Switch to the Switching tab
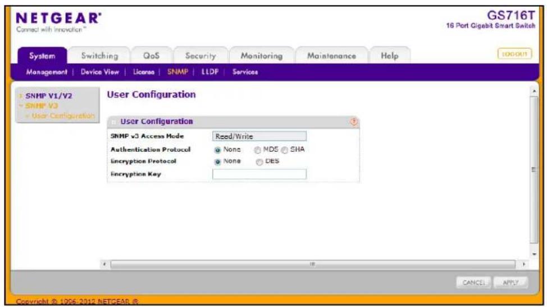 (x=99, y=55)
